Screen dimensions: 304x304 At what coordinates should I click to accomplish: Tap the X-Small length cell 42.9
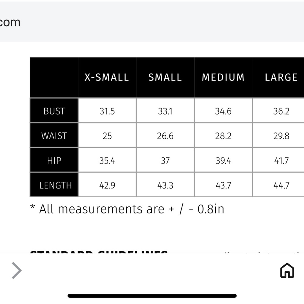click(107, 185)
